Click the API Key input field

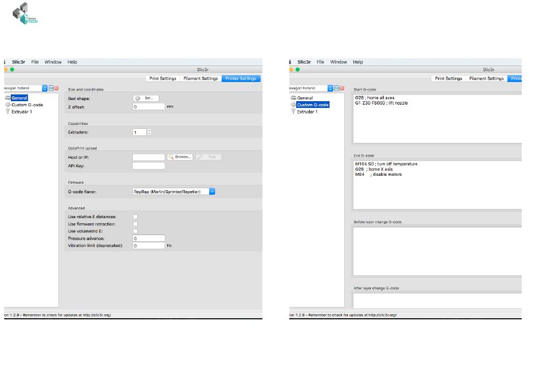pyautogui.click(x=149, y=166)
